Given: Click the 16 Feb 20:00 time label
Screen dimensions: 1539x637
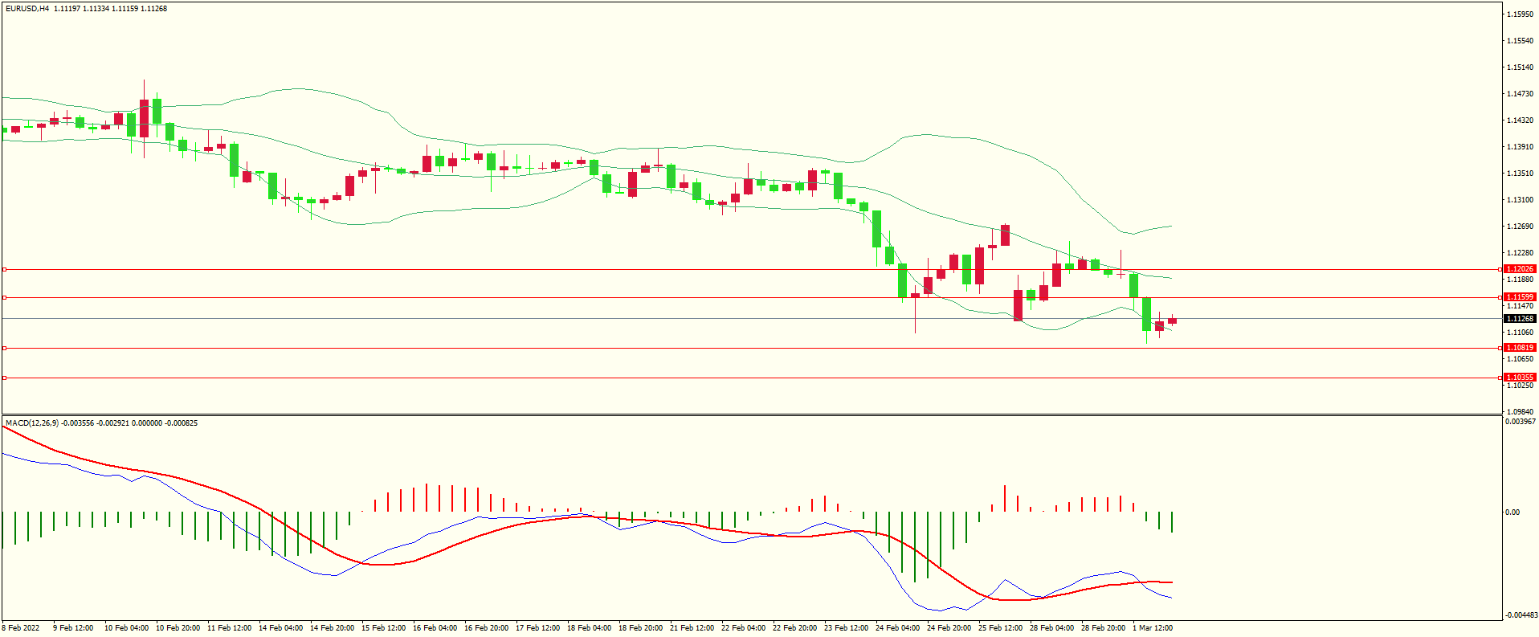Looking at the screenshot, I should (486, 628).
